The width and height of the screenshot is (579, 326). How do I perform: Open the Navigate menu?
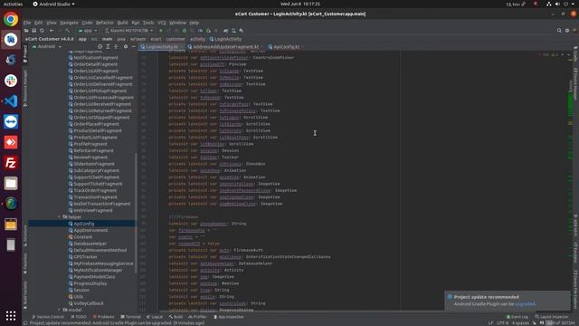coord(69,23)
